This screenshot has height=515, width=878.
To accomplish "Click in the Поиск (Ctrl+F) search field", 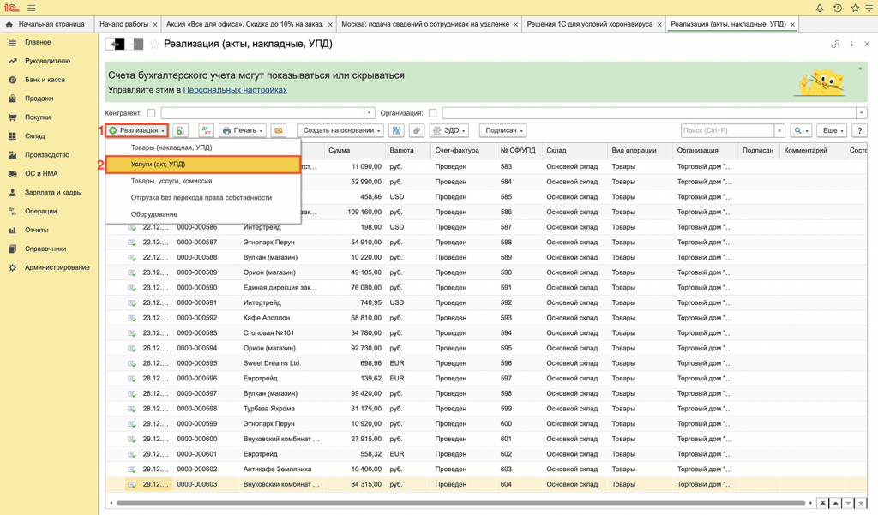I will (727, 130).
